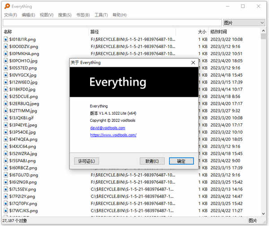Click the 确定 button in About dialog
Image resolution: width=269 pixels, height=226 pixels.
tap(181, 161)
